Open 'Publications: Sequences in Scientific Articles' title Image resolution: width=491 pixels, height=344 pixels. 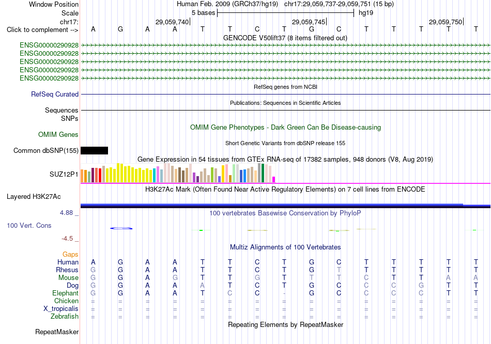pyautogui.click(x=285, y=103)
